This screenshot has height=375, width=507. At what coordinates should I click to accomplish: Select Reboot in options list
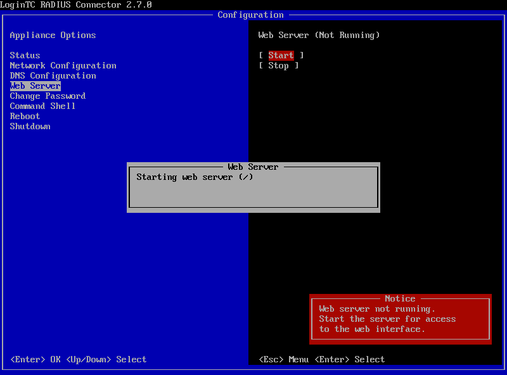click(25, 117)
